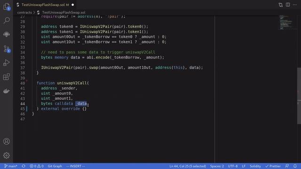
Task: Click abi.encode on line 35
Action: tap(98, 57)
